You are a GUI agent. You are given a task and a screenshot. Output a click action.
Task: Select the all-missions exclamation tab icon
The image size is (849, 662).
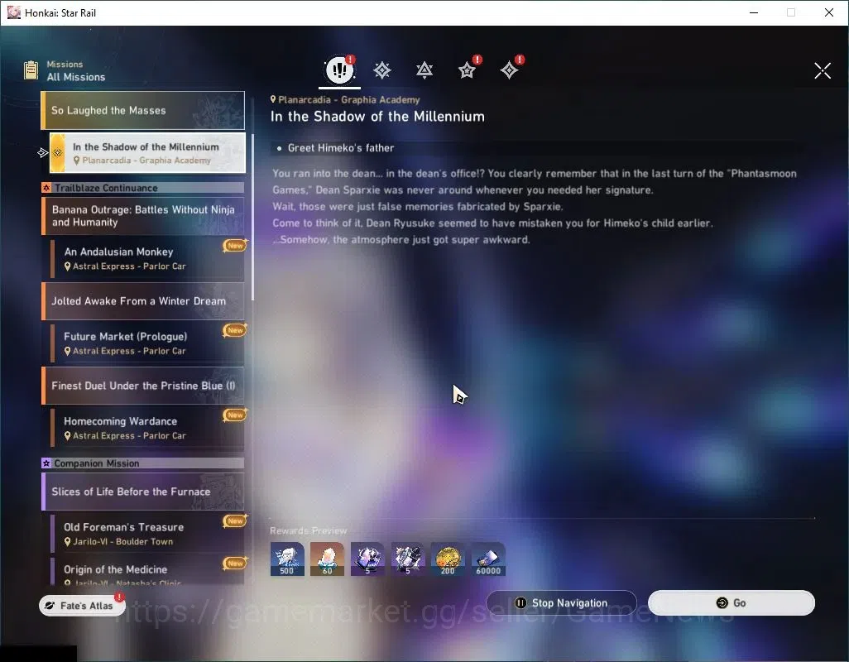coord(339,70)
